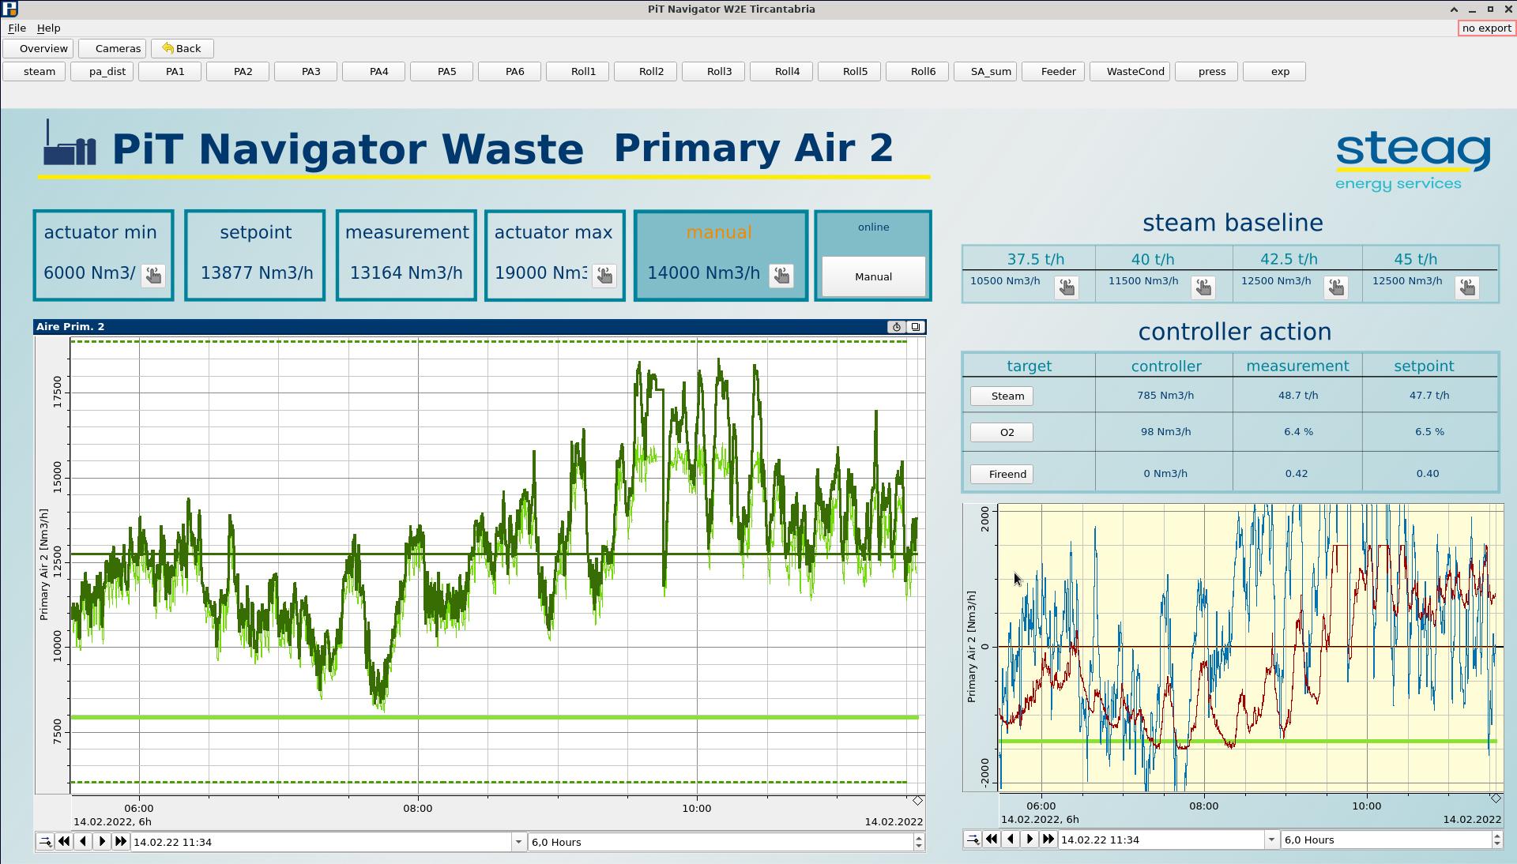Viewport: 1517px width, 864px height.
Task: Click the diamond marker on main chart timeline
Action: coord(917,801)
